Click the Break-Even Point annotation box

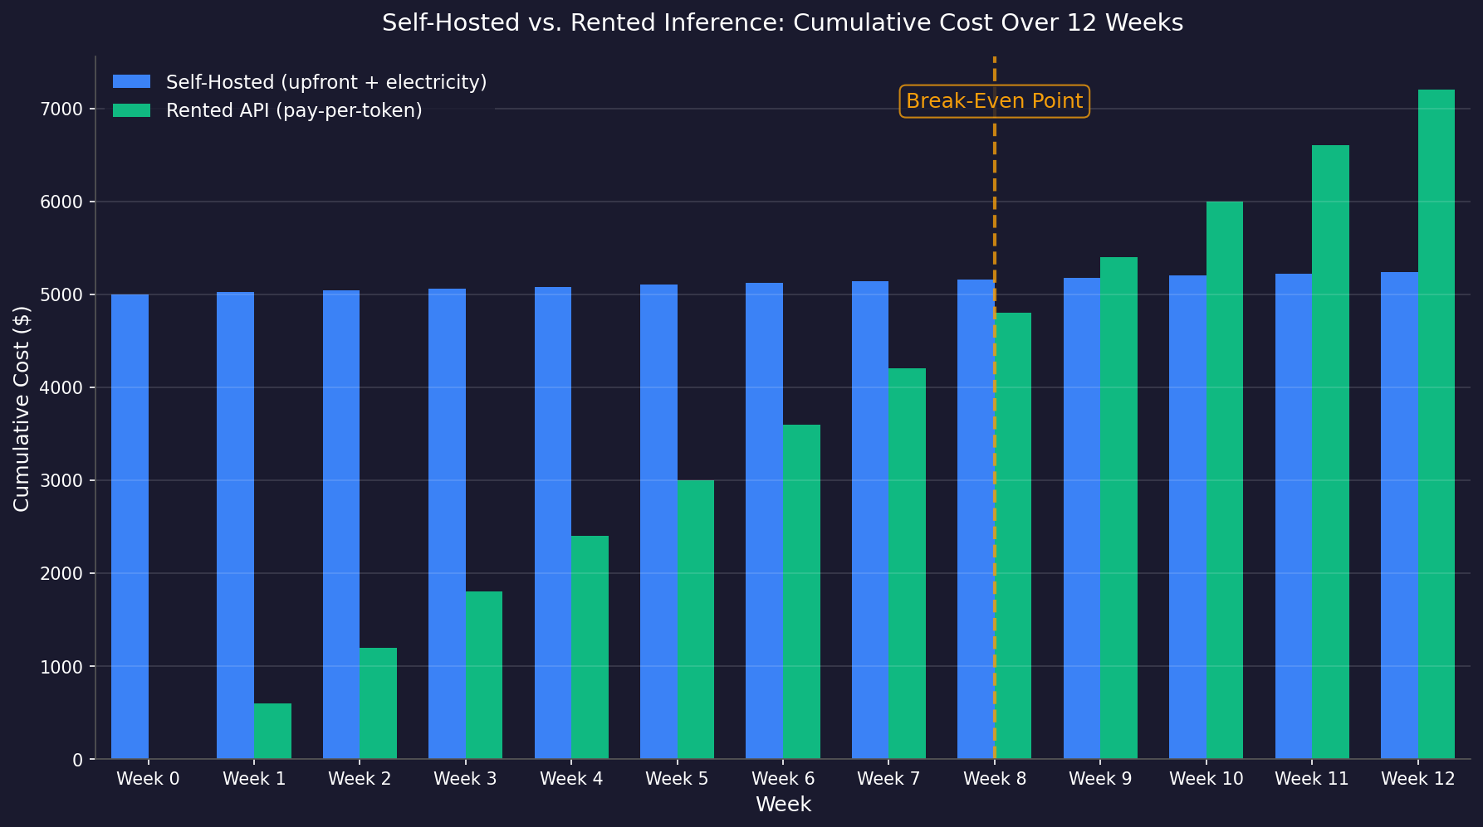[x=994, y=101]
